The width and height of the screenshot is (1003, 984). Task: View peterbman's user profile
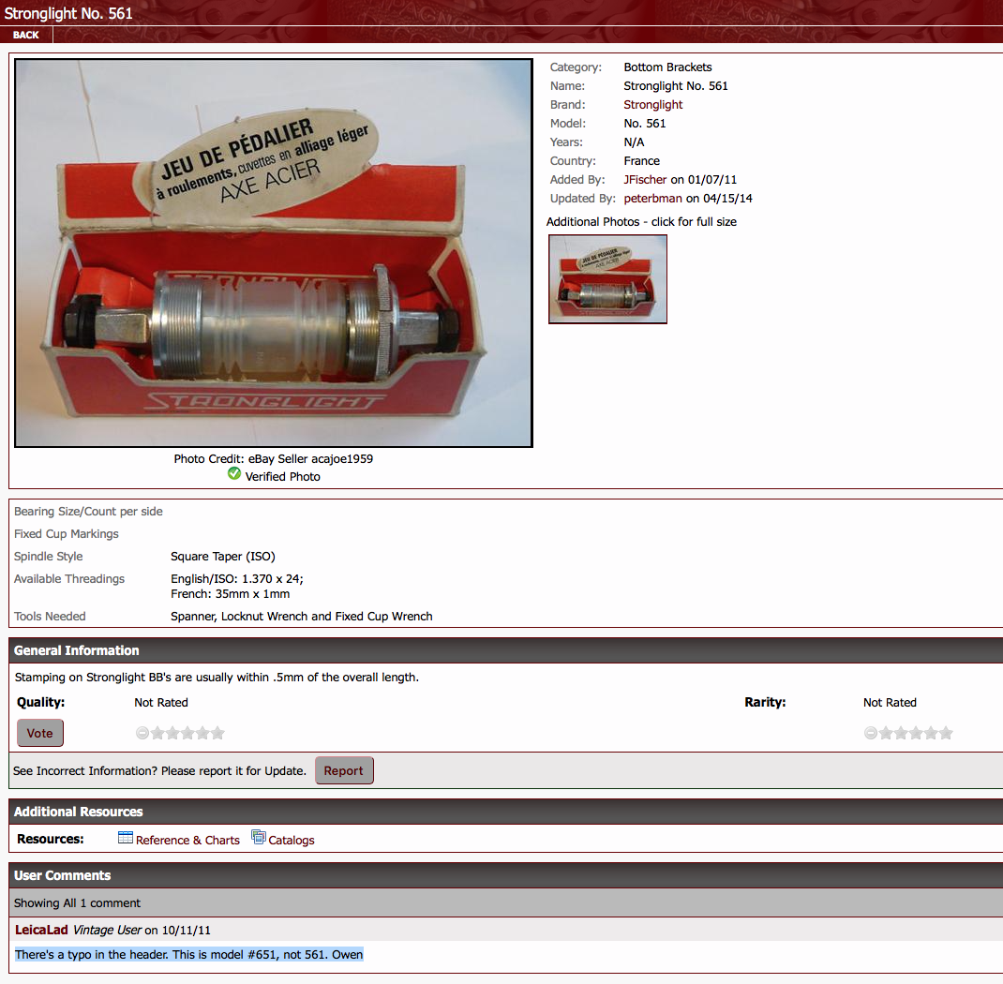tap(652, 199)
